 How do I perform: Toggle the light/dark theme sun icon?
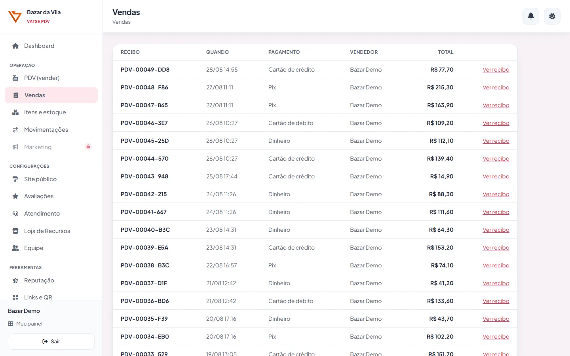552,16
